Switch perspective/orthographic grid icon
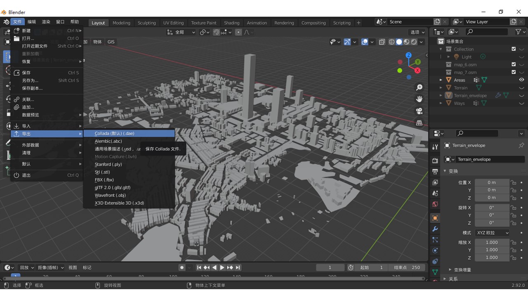Screen dimensions: 528x297 point(419,123)
